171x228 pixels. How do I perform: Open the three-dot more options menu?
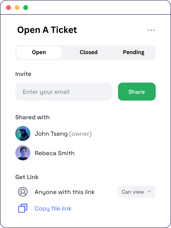151,30
